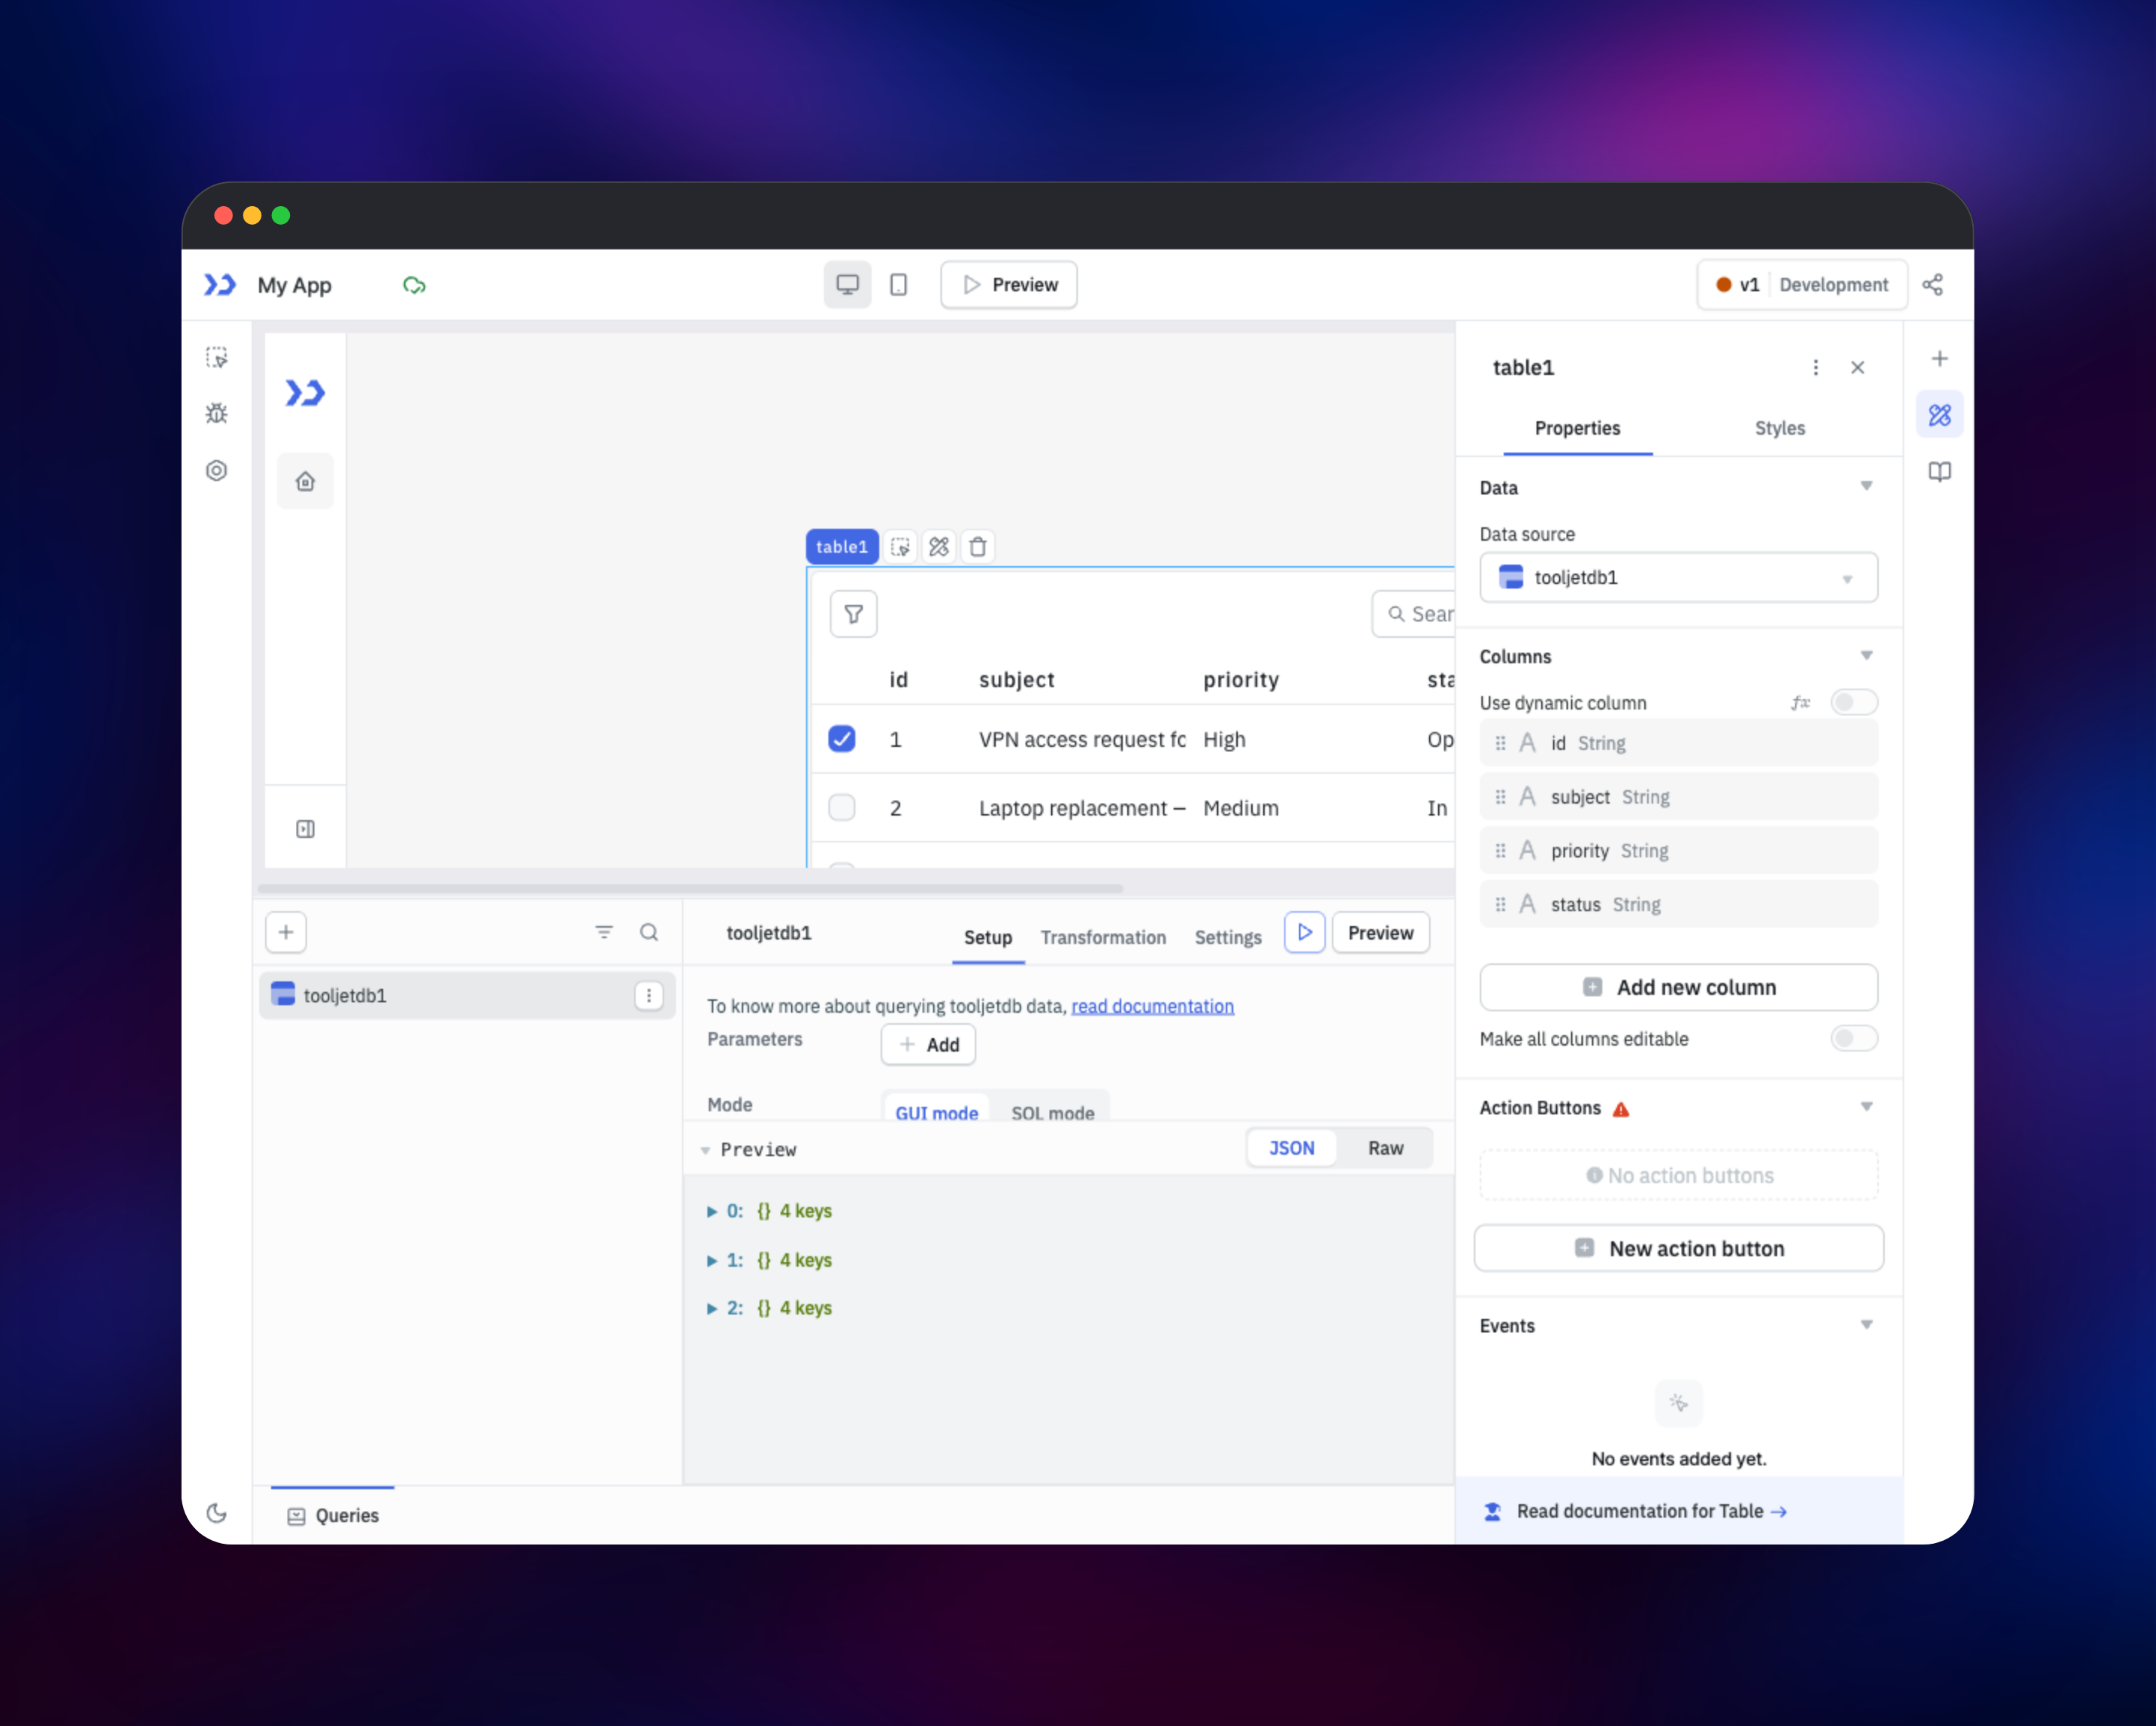Click the ToolJet logo in header
The image size is (2156, 1726).
tap(219, 285)
